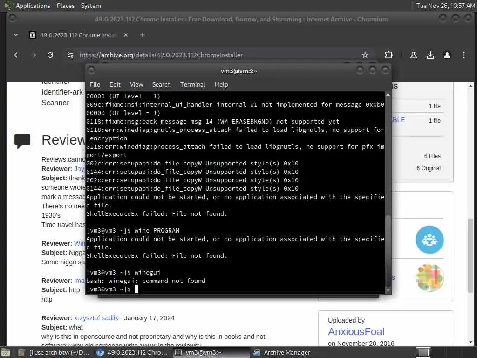This screenshot has height=358, width=477.
Task: Click the workspace switcher in bottom panel
Action: tap(423, 352)
